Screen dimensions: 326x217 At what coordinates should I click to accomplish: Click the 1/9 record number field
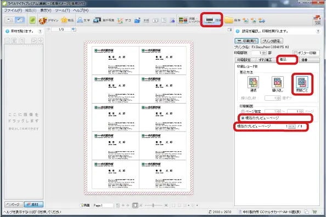(61, 30)
